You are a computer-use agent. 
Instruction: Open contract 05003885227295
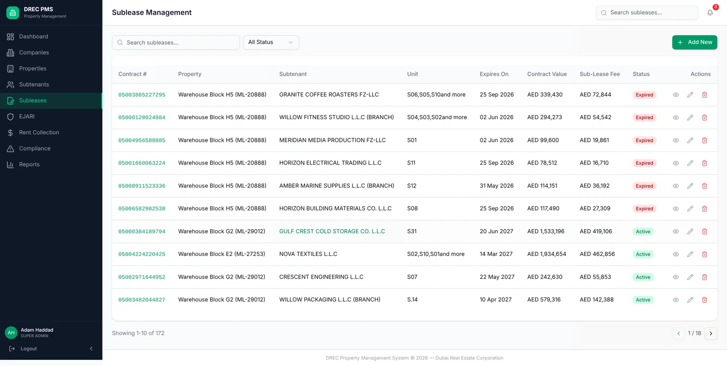pyautogui.click(x=142, y=95)
